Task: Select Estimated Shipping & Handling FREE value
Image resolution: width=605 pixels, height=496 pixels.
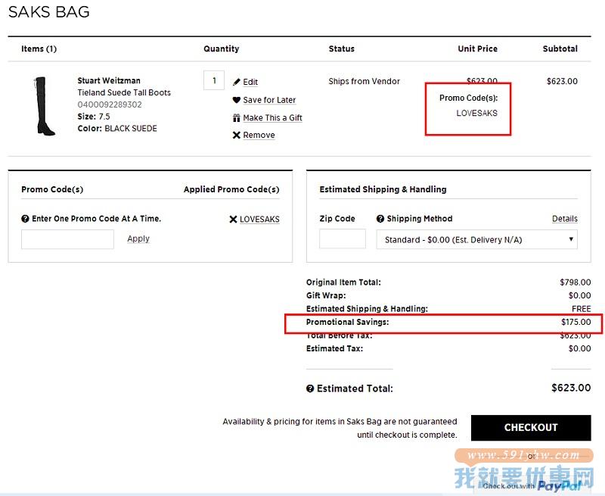Action: (582, 309)
